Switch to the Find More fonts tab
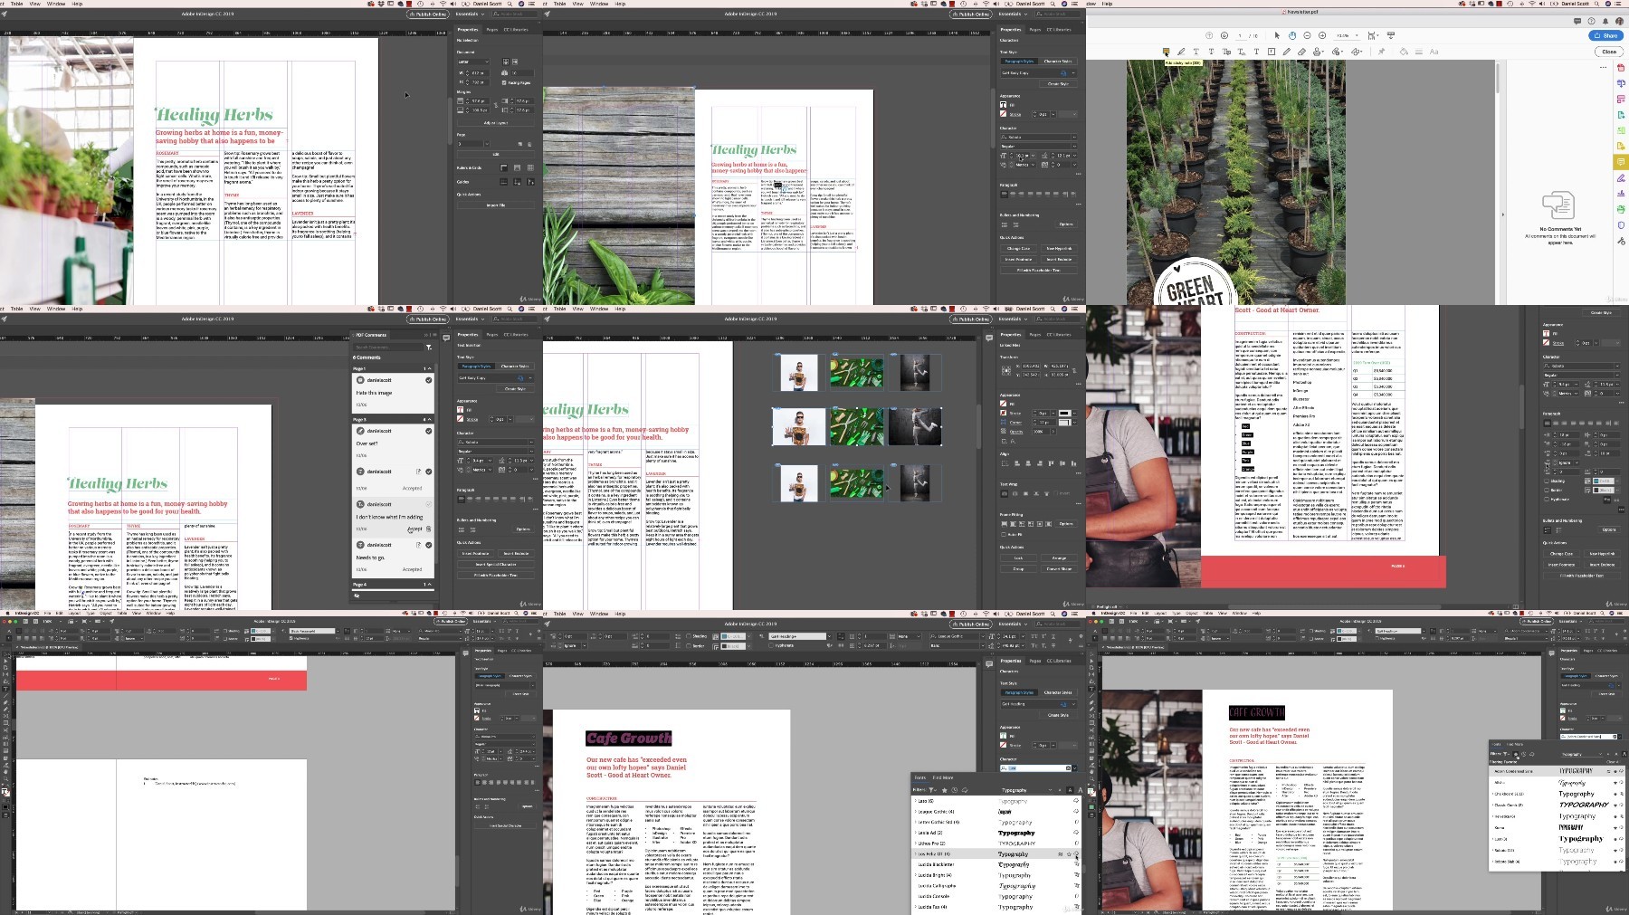1629x915 pixels. click(942, 777)
